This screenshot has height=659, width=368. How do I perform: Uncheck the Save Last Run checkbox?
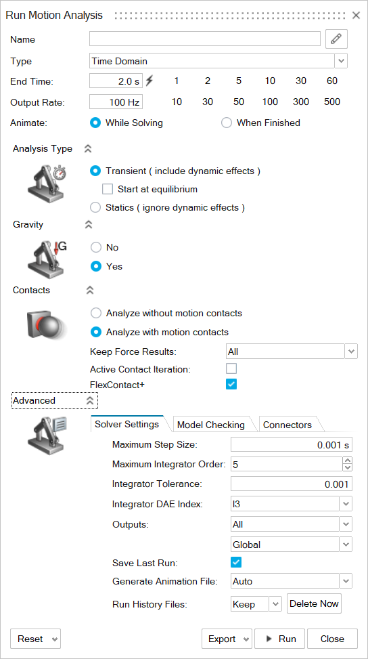click(236, 562)
